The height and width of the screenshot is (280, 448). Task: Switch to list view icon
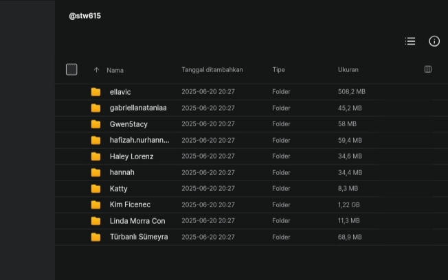410,41
